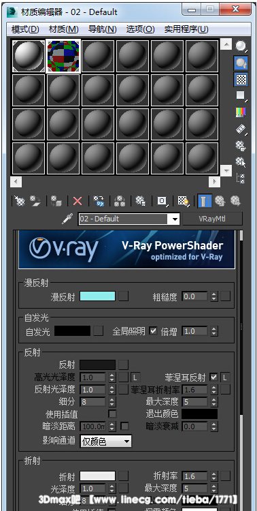Screen dimensions: 257x511
Task: Click the map button next to 反射 color
Action: coord(123,365)
